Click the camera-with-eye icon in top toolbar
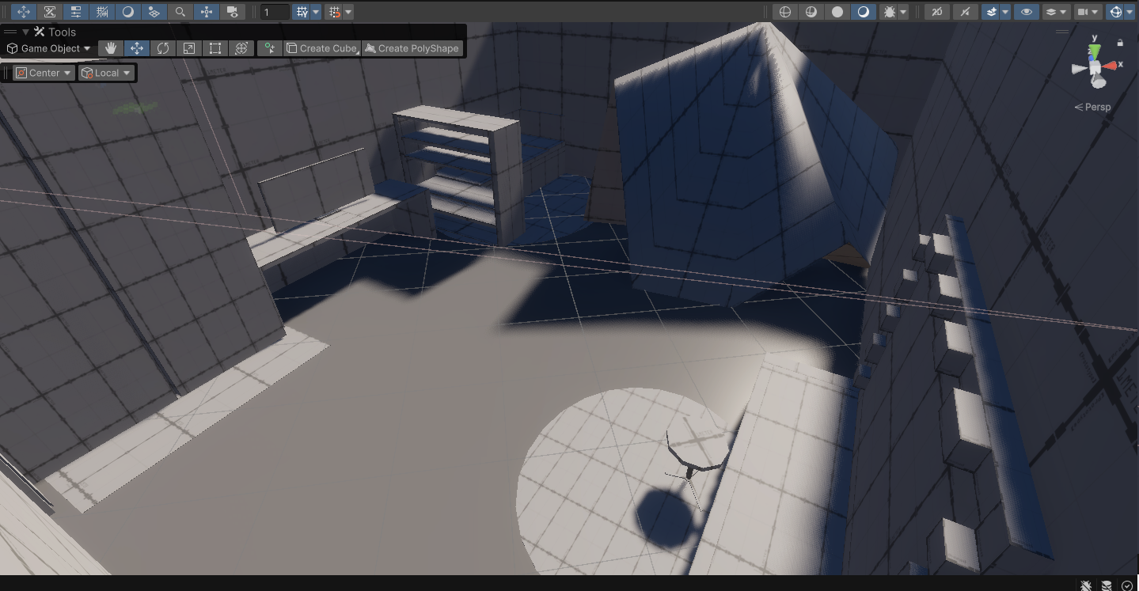Screen dimensions: 1139x591 (x=233, y=12)
